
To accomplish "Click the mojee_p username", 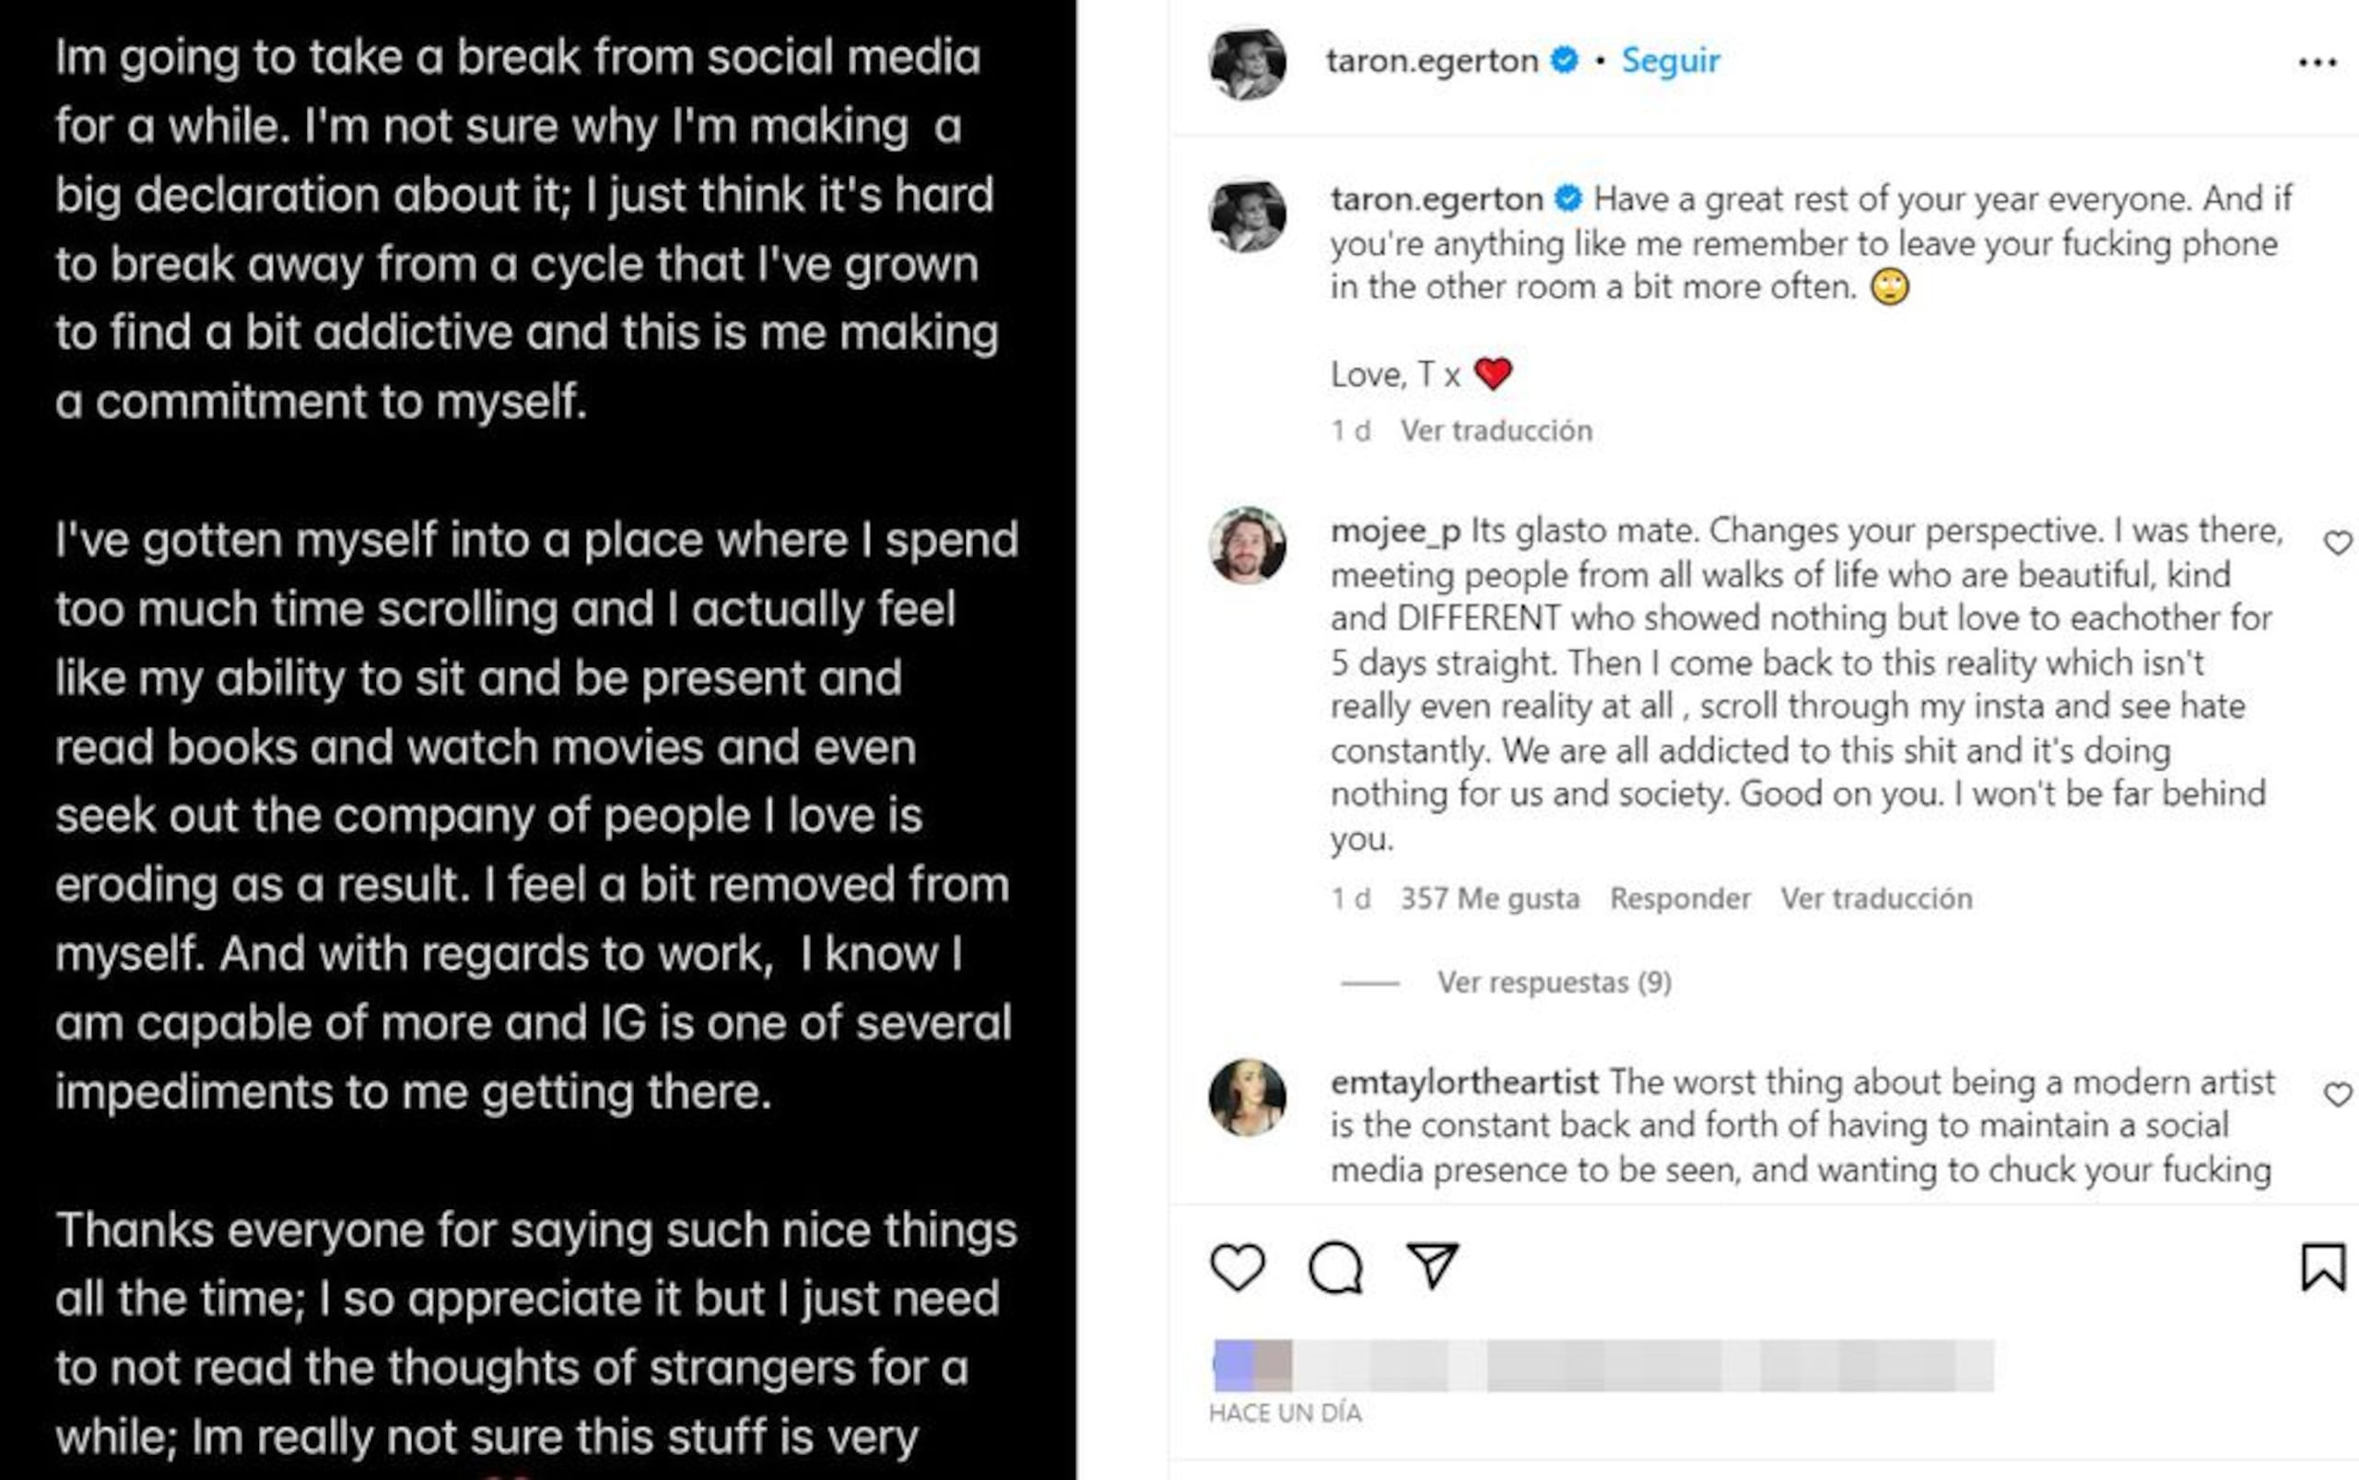I will pos(1395,531).
